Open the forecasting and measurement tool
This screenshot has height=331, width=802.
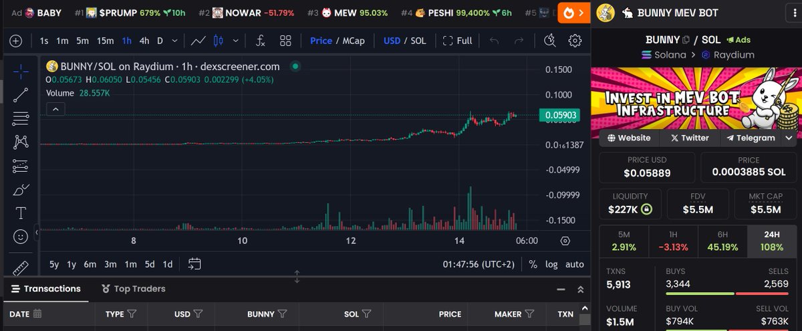(21, 166)
